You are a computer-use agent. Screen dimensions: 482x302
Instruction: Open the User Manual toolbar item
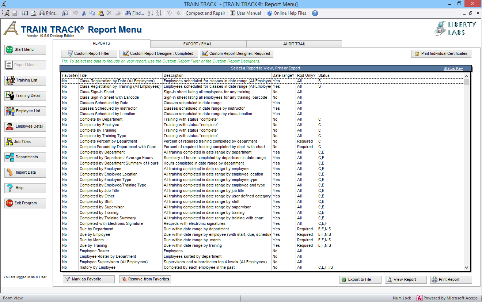pyautogui.click(x=246, y=13)
